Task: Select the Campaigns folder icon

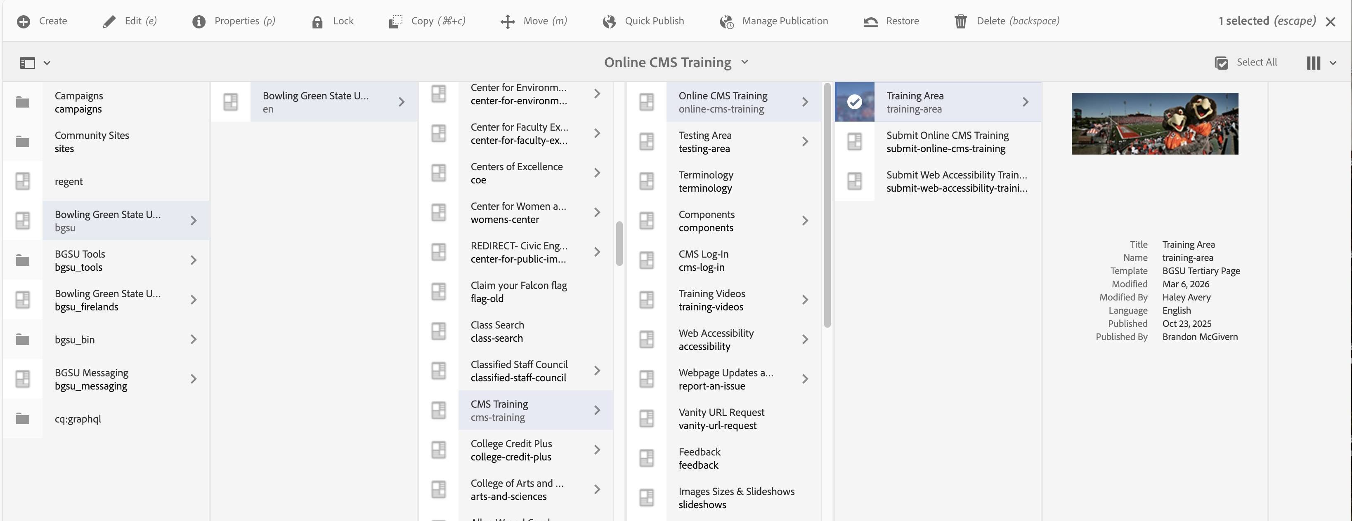Action: (23, 102)
